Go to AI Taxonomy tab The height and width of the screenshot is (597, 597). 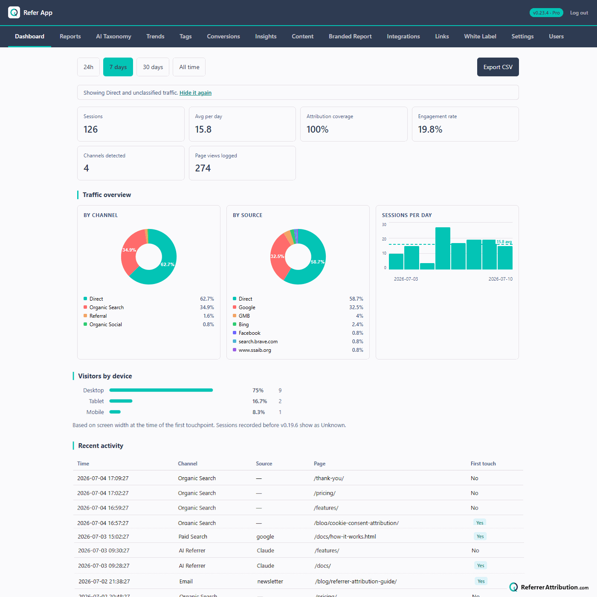113,36
